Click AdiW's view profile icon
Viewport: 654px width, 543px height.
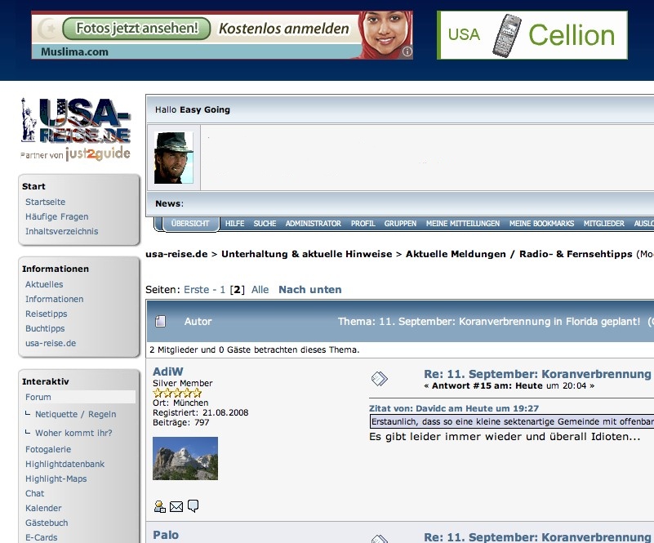click(x=160, y=507)
